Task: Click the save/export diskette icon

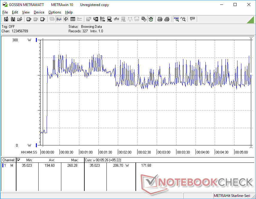Action: (6, 19)
